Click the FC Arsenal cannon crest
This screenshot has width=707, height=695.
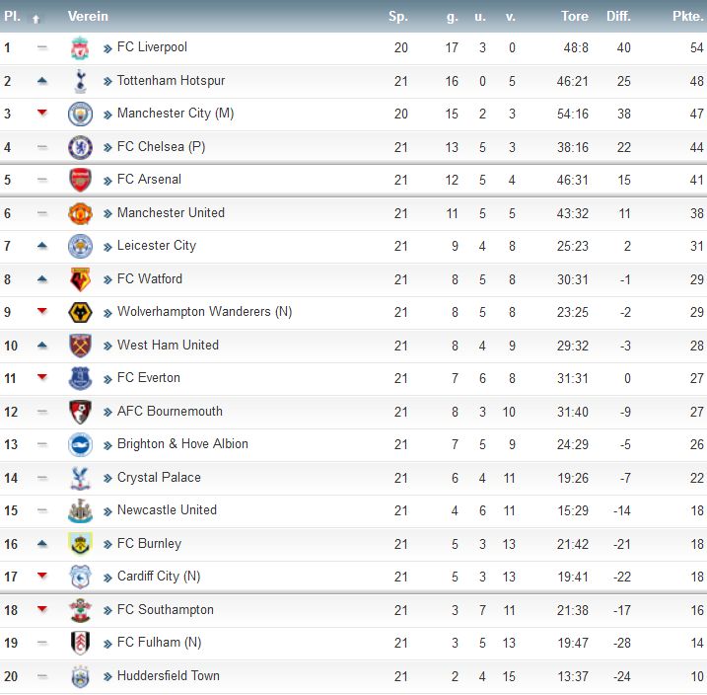80,180
